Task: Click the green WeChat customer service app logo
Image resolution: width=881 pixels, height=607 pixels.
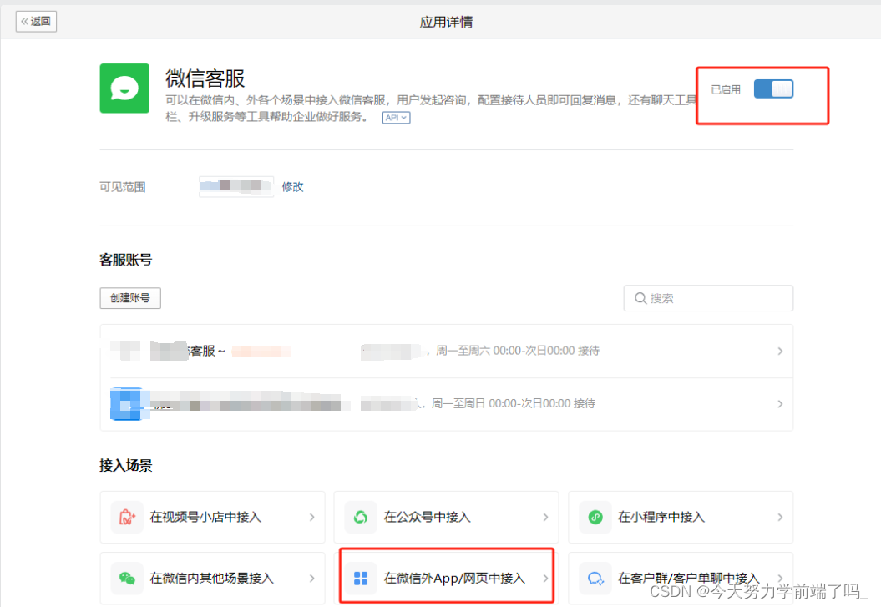Action: 124,89
